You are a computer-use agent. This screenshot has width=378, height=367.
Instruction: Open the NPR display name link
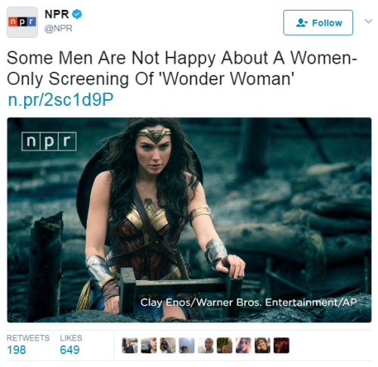point(57,14)
